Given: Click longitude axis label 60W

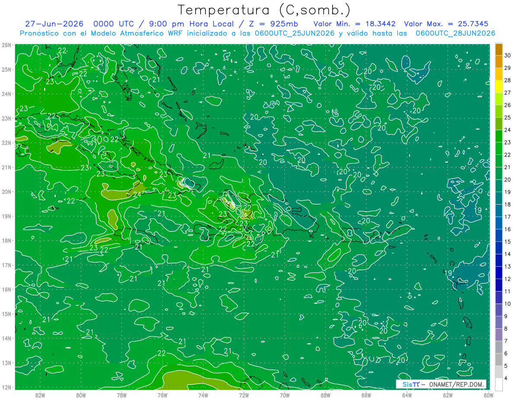Looking at the screenshot, I should pos(488,395).
